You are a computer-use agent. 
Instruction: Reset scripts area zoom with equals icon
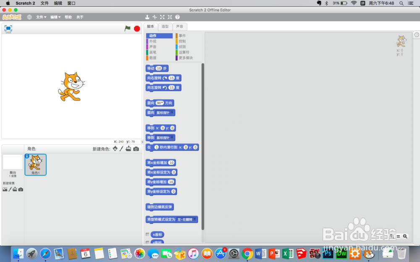pos(398,236)
